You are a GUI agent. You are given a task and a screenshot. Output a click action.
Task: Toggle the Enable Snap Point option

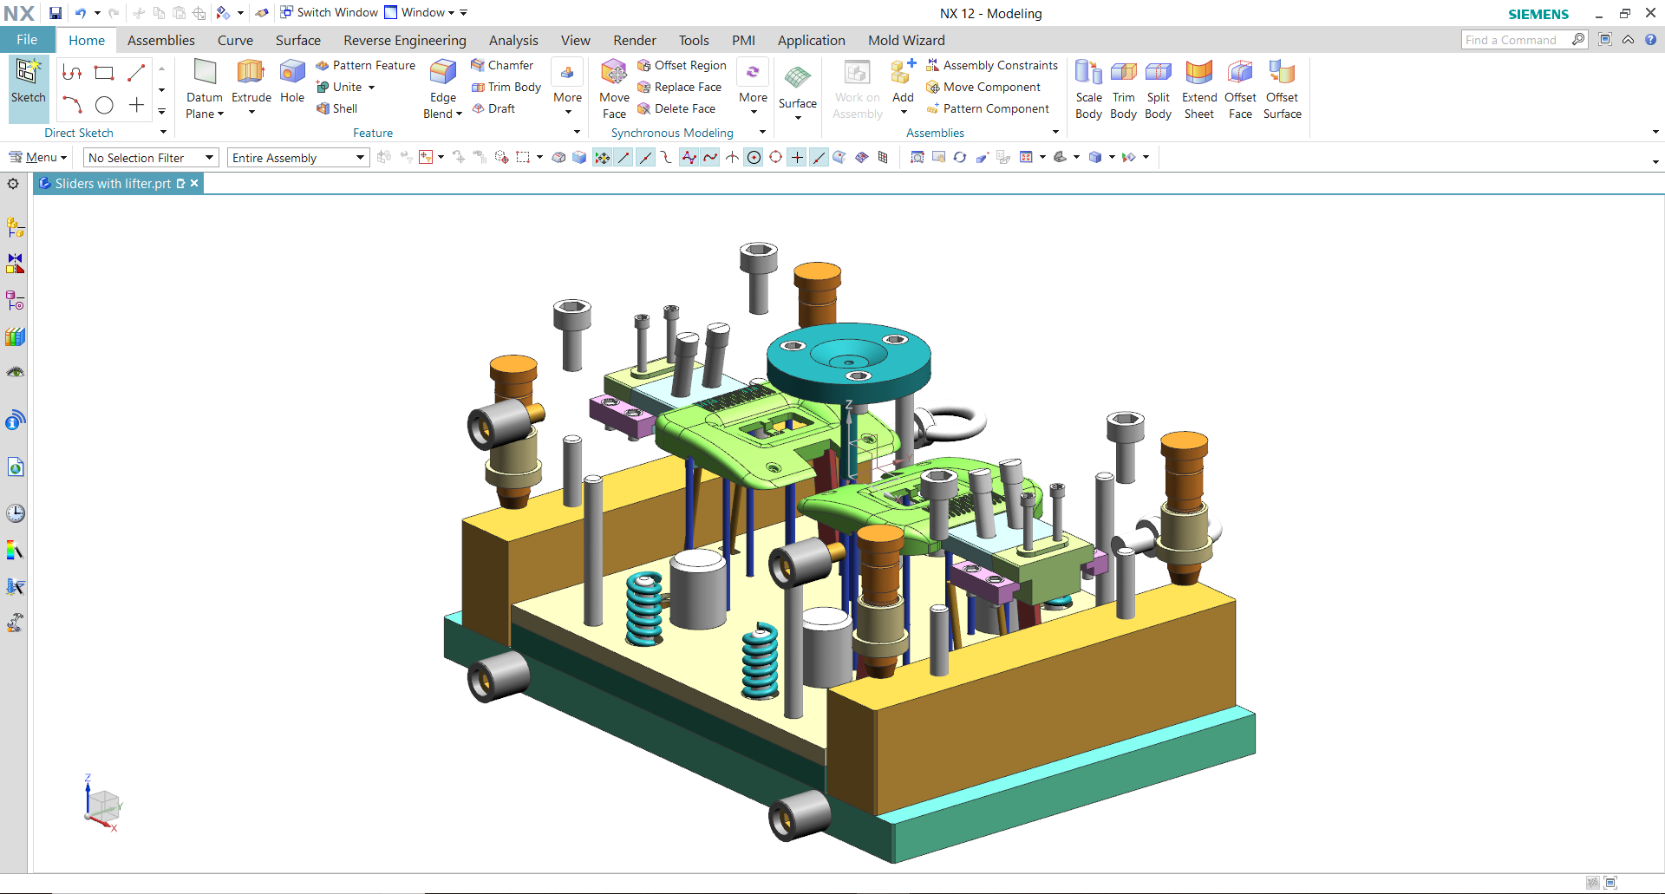pyautogui.click(x=602, y=157)
